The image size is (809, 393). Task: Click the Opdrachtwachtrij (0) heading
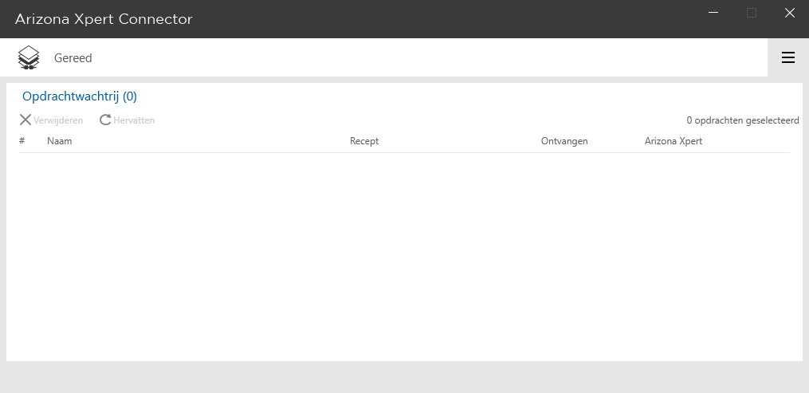click(x=80, y=96)
